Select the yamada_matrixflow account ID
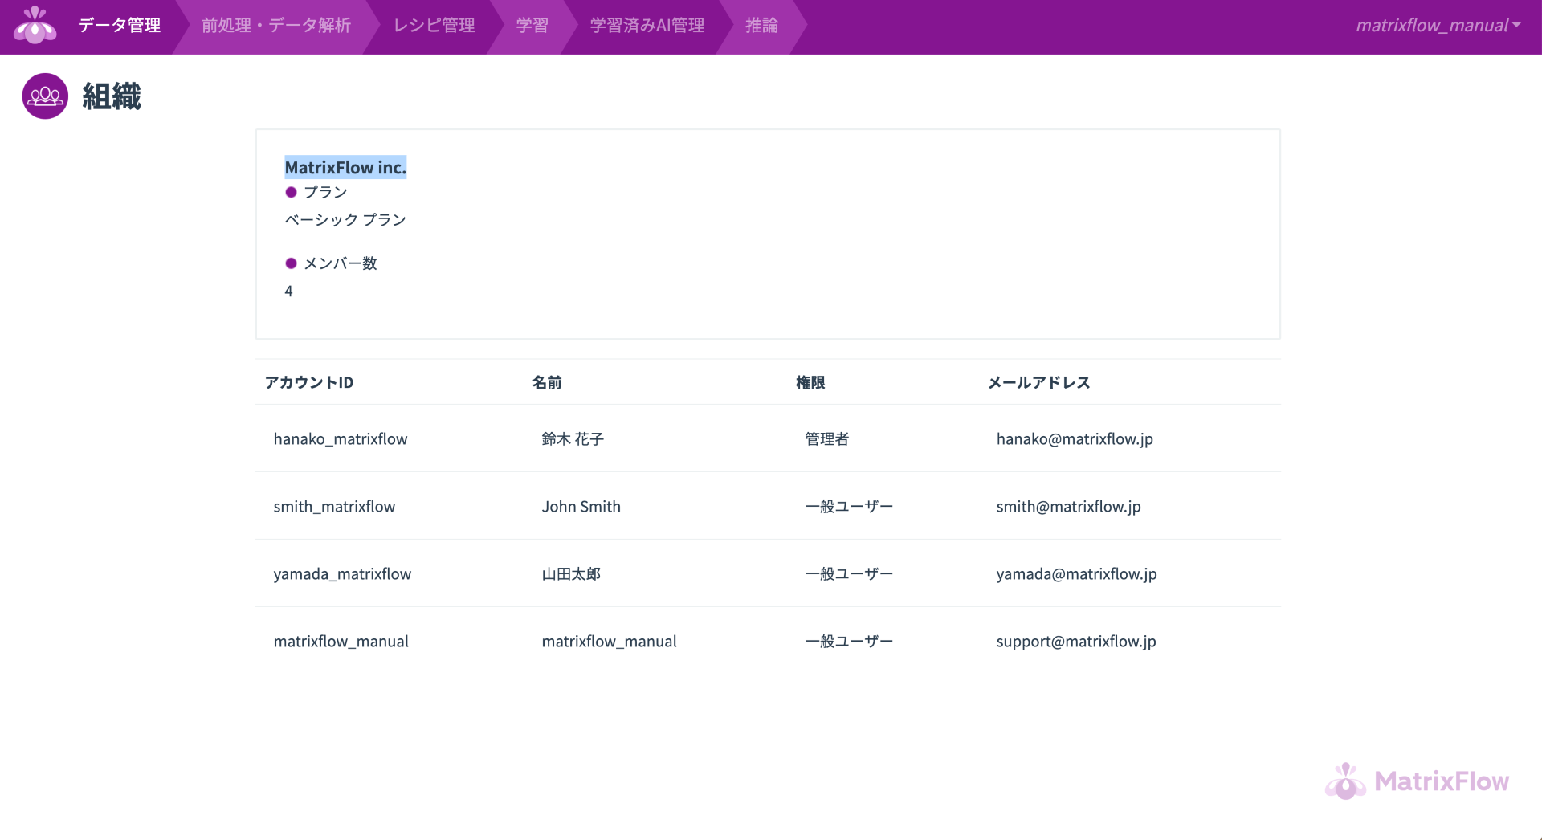This screenshot has height=840, width=1542. tap(342, 574)
